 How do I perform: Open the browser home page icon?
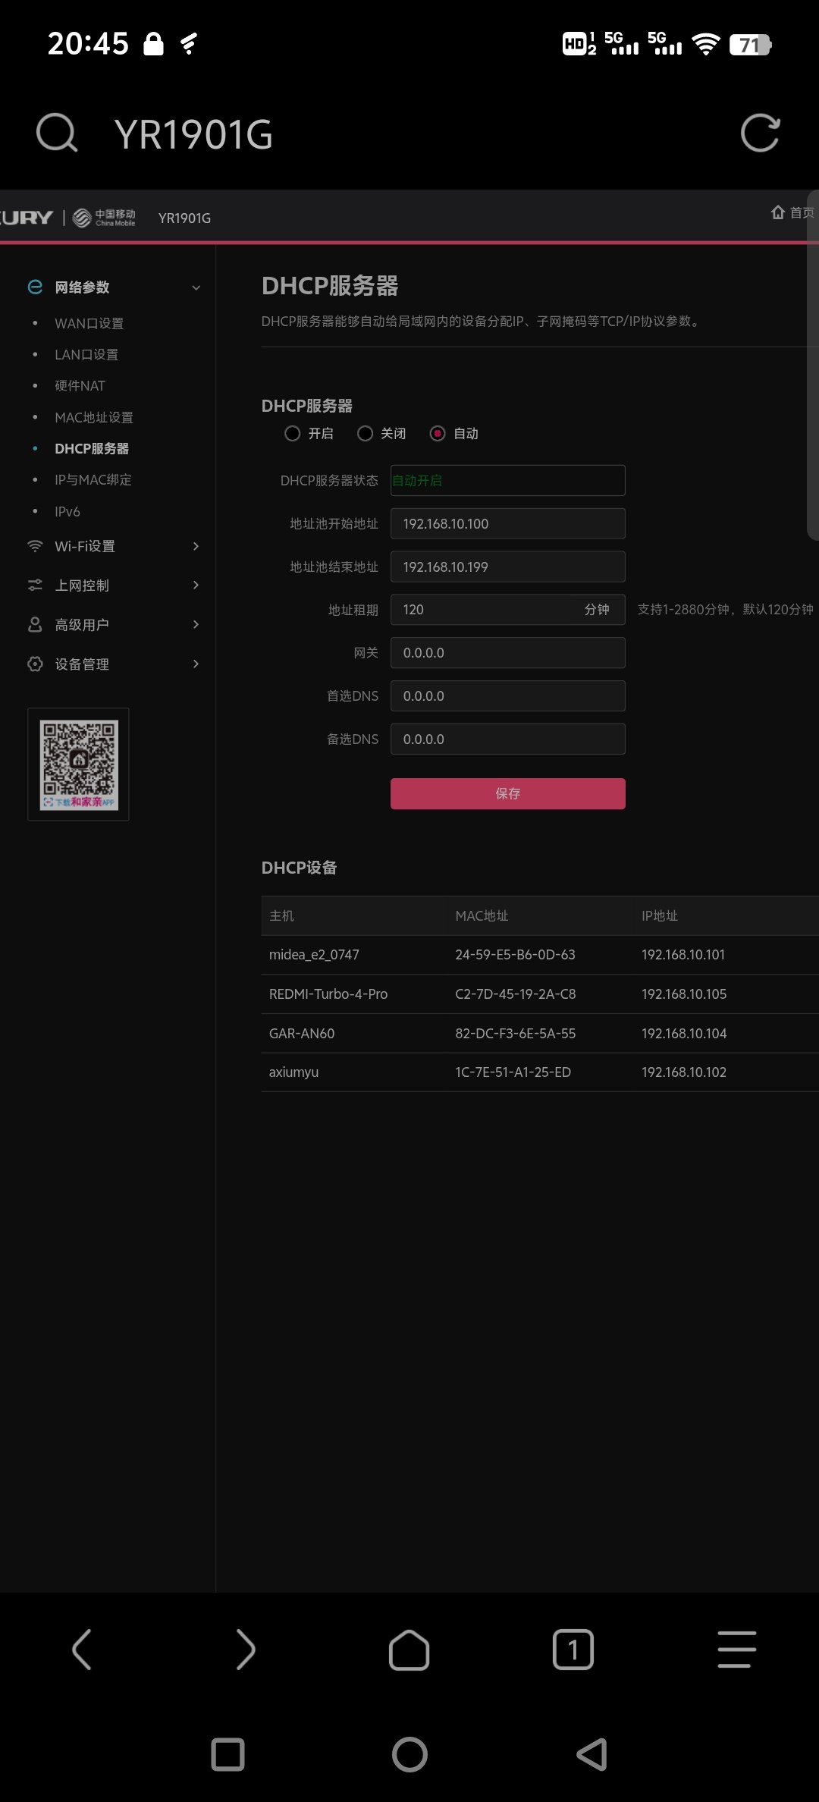pos(409,1649)
